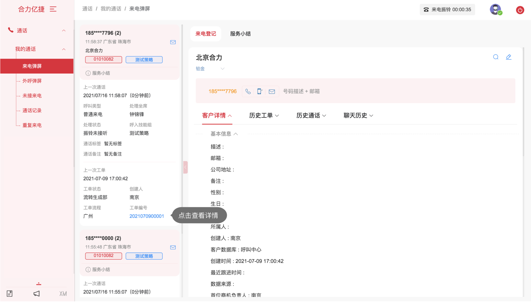531x302 pixels.
Task: Click the search icon in customer panel
Action: pyautogui.click(x=495, y=57)
